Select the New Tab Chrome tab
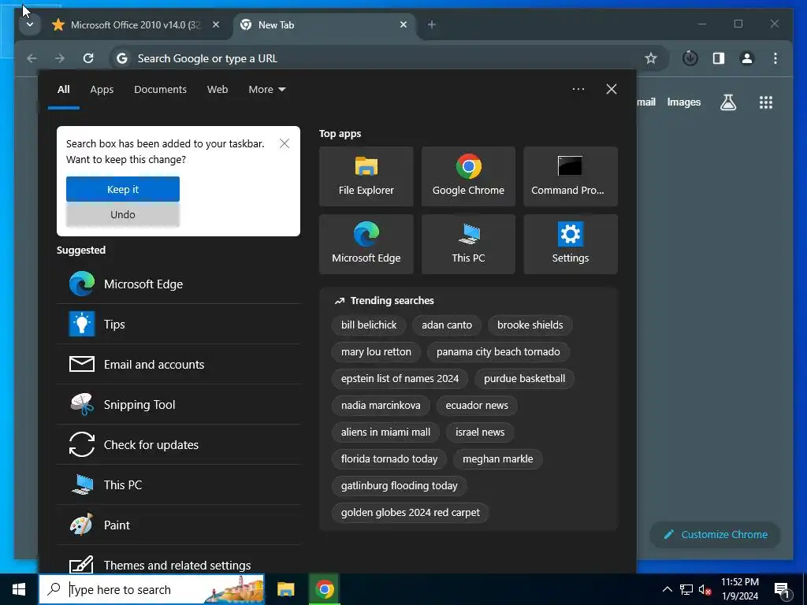Screen dimensions: 807x605 [x=324, y=24]
